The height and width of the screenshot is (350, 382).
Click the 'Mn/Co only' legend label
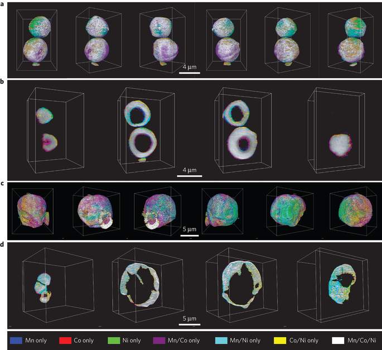click(x=183, y=341)
